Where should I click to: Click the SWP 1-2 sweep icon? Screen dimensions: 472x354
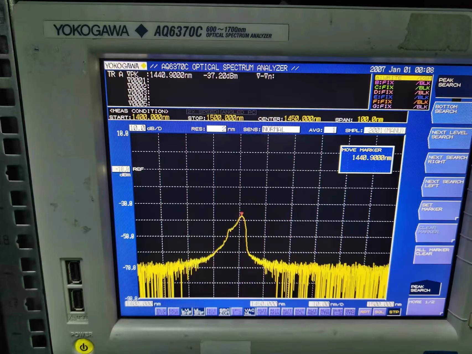[338, 311]
